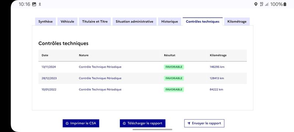Tap the location icon in status bar
This screenshot has width=294, height=132.
click(256, 4)
